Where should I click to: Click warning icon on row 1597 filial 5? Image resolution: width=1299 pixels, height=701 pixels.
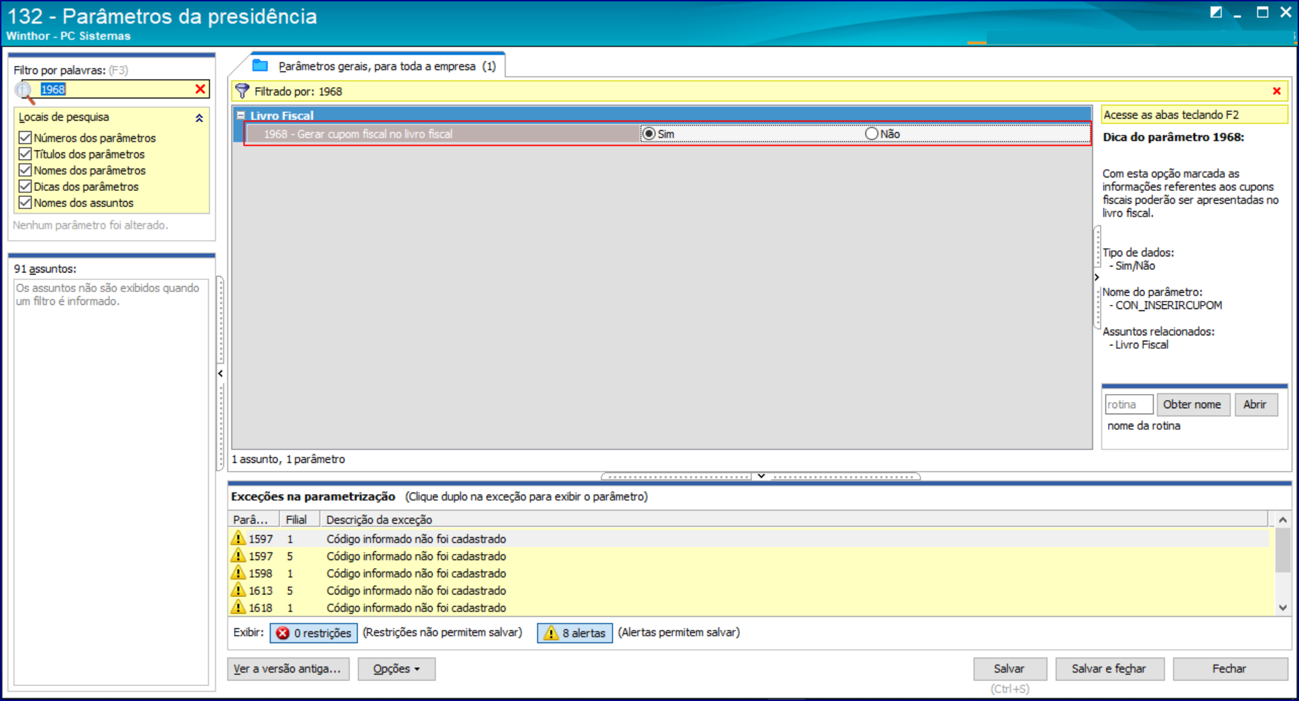(238, 555)
